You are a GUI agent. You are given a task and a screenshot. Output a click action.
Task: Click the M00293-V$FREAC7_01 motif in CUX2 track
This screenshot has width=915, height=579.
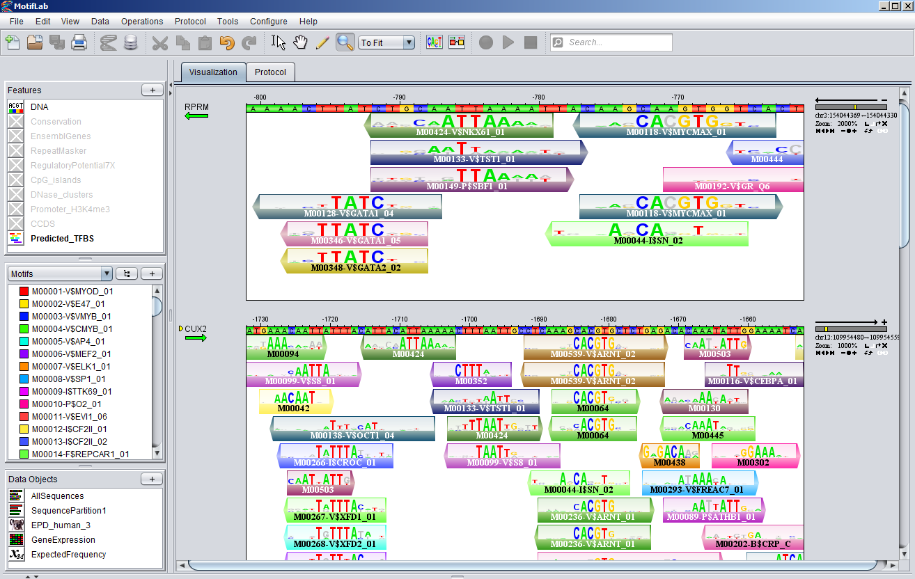[x=700, y=483]
